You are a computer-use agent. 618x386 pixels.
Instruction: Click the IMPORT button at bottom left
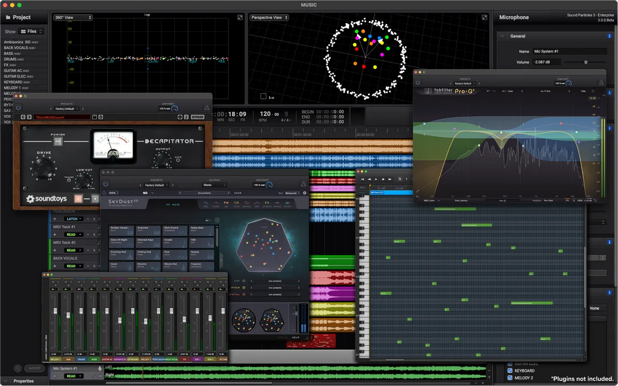[35, 368]
